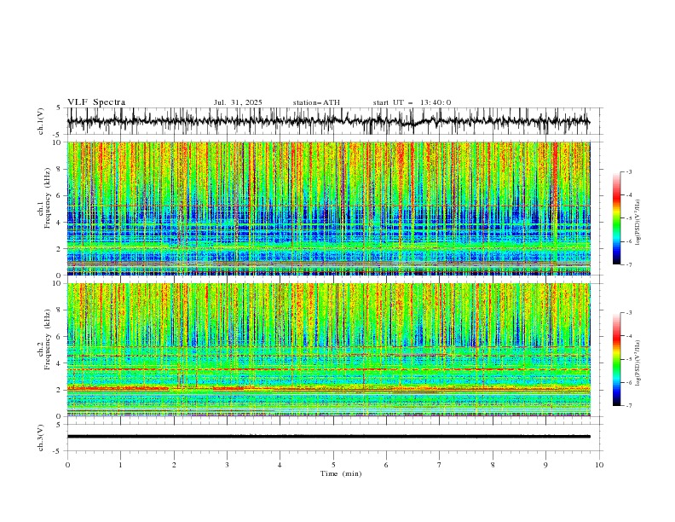Click the "-5" tick of ch.3(V) axis
This screenshot has width=675, height=522.
click(58, 451)
